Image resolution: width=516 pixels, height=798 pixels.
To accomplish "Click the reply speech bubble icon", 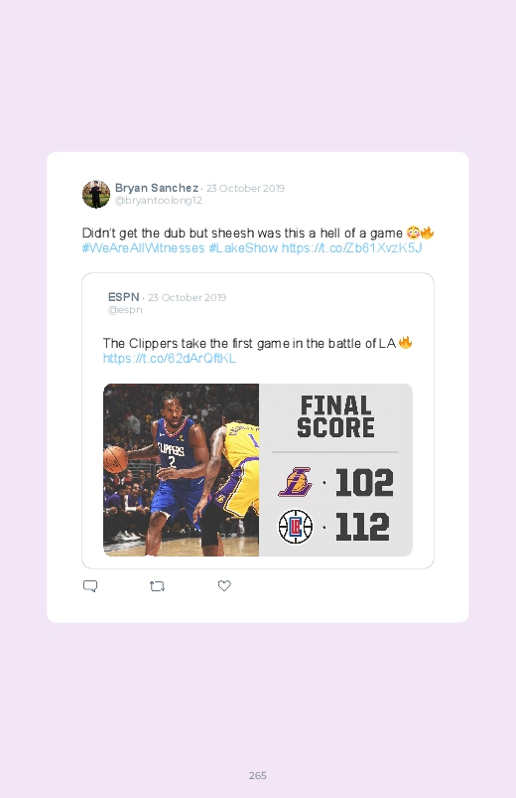I will pyautogui.click(x=90, y=585).
